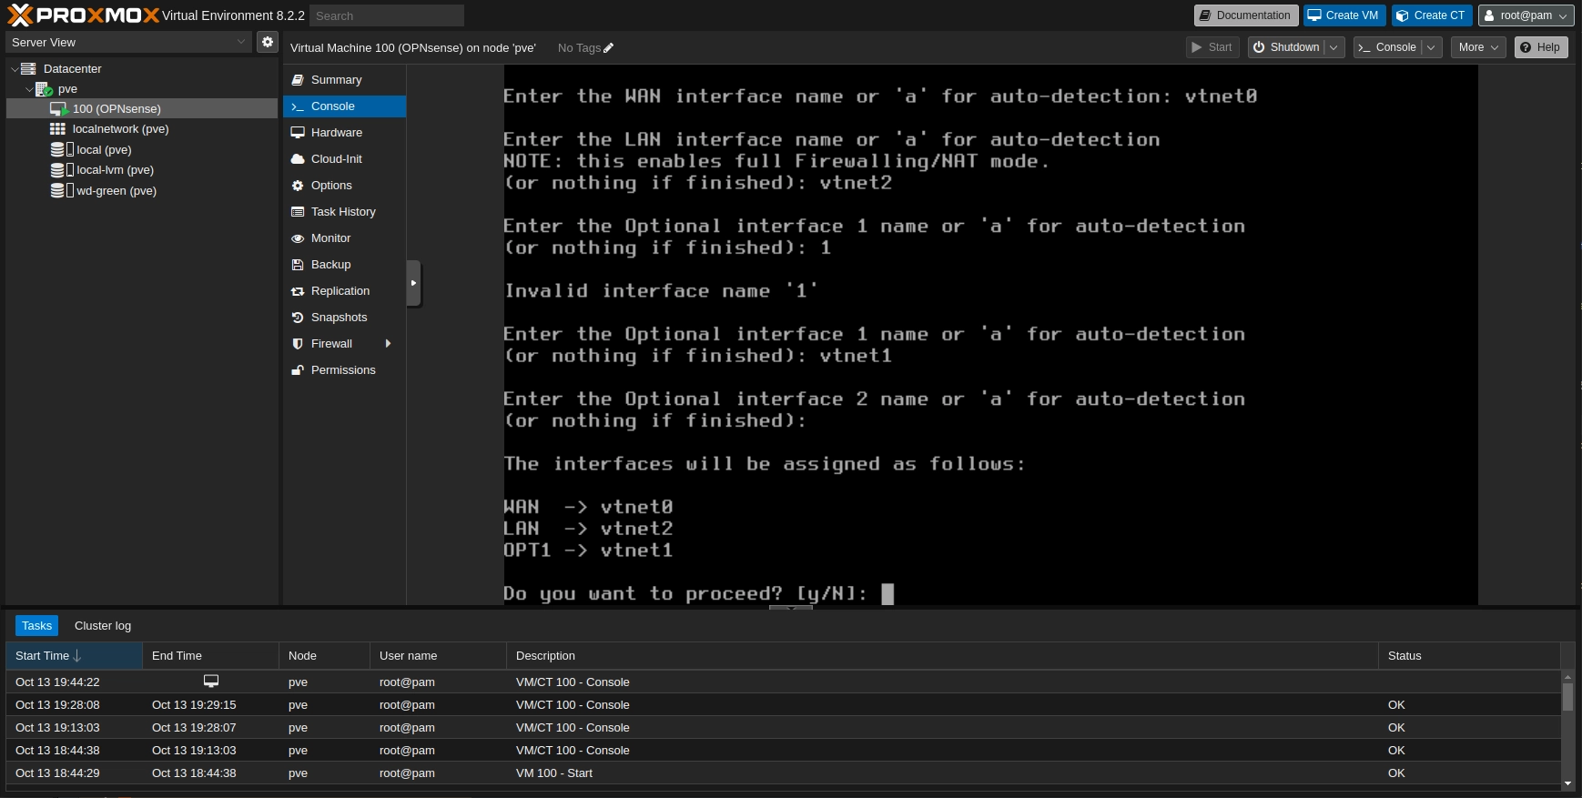
Task: Expand the Firewall submenu arrow
Action: point(389,344)
